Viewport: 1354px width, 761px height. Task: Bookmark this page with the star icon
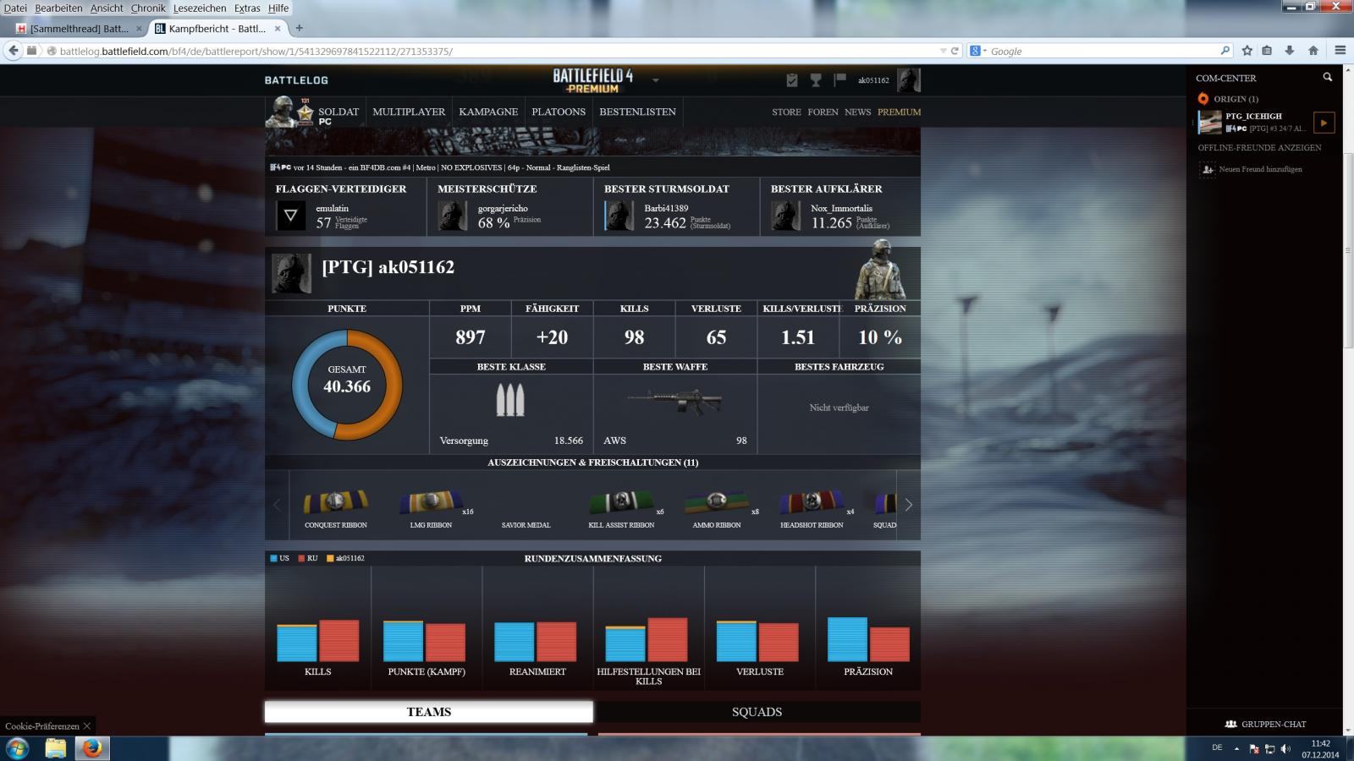[1247, 51]
